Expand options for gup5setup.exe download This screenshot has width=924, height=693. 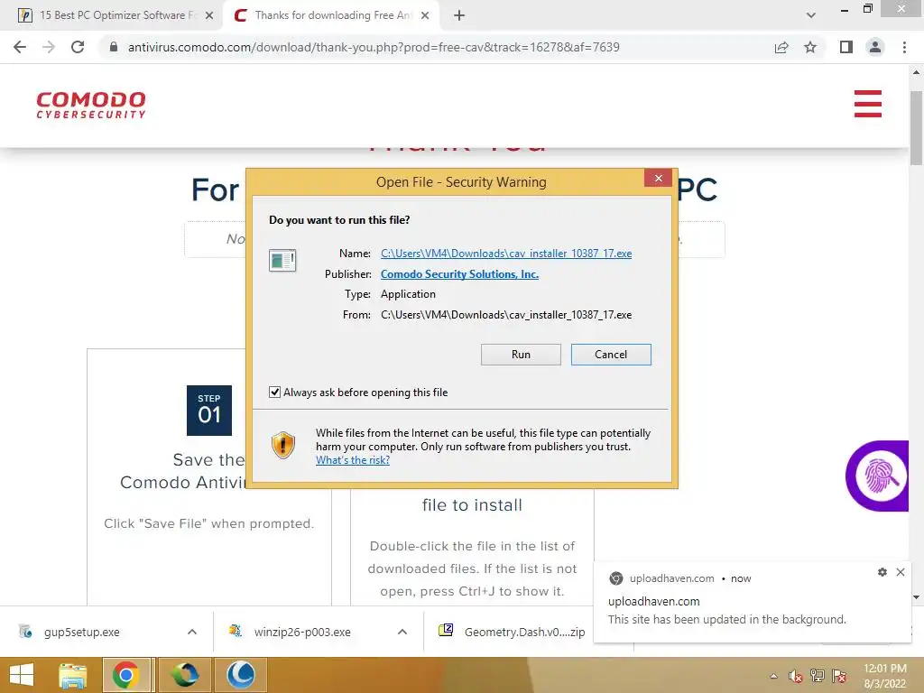tap(191, 632)
